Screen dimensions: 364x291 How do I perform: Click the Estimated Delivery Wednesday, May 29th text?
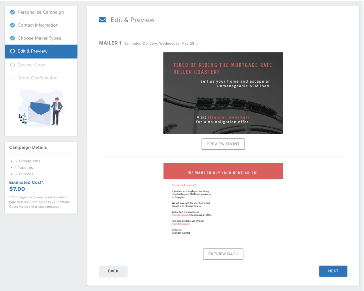(x=161, y=43)
